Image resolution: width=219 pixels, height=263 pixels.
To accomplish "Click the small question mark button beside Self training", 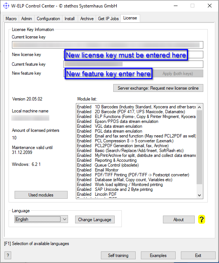I will [8, 256].
